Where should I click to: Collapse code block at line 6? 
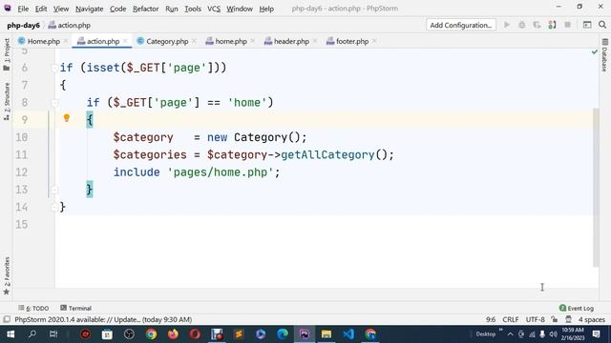[x=54, y=68]
